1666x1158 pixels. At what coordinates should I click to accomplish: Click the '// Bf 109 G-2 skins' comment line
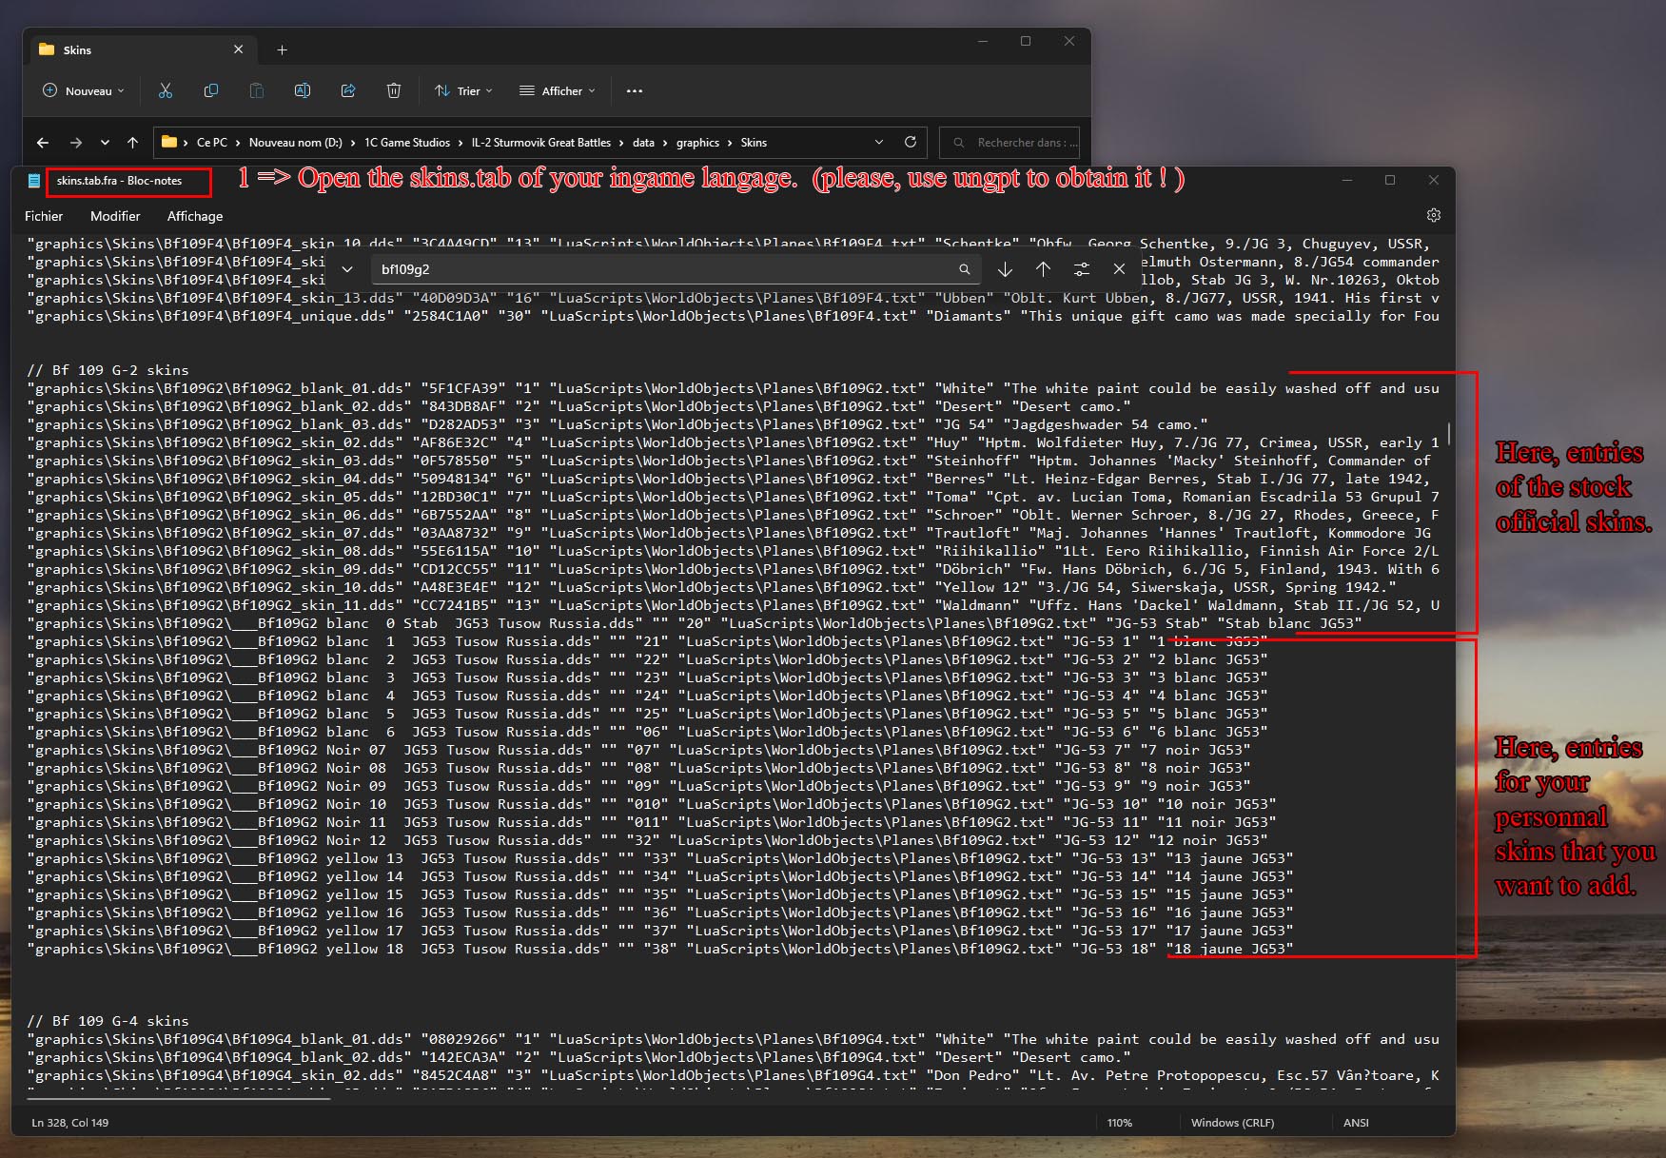click(x=108, y=370)
